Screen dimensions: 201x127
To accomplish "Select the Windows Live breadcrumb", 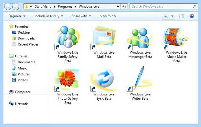I will [89, 7].
